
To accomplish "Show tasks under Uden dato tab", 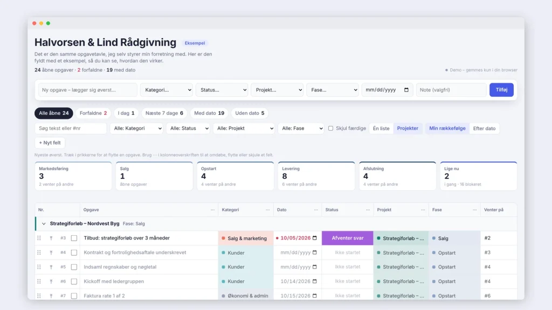I will coord(250,113).
